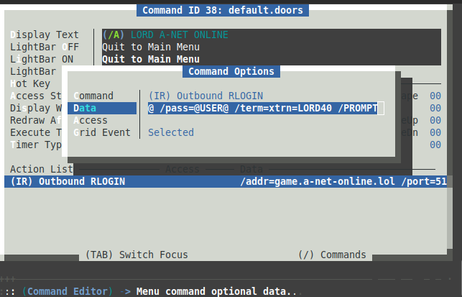This screenshot has height=297, width=462.
Task: Click the Command value in Command Options dialog
Action: tap(205, 96)
